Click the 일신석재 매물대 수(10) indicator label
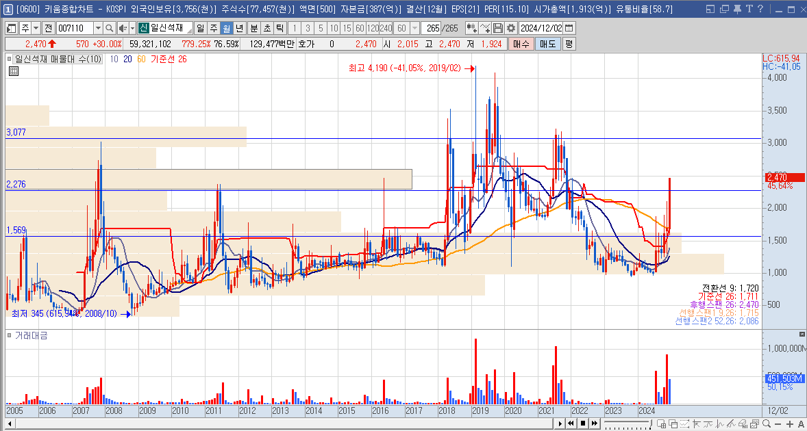This screenshot has height=431, width=807. click(59, 59)
